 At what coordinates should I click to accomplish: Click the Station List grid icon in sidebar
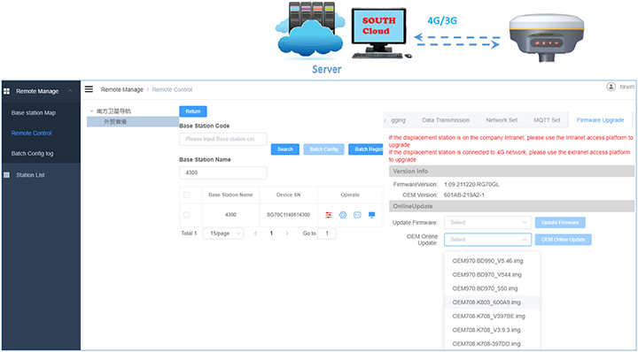click(x=6, y=175)
